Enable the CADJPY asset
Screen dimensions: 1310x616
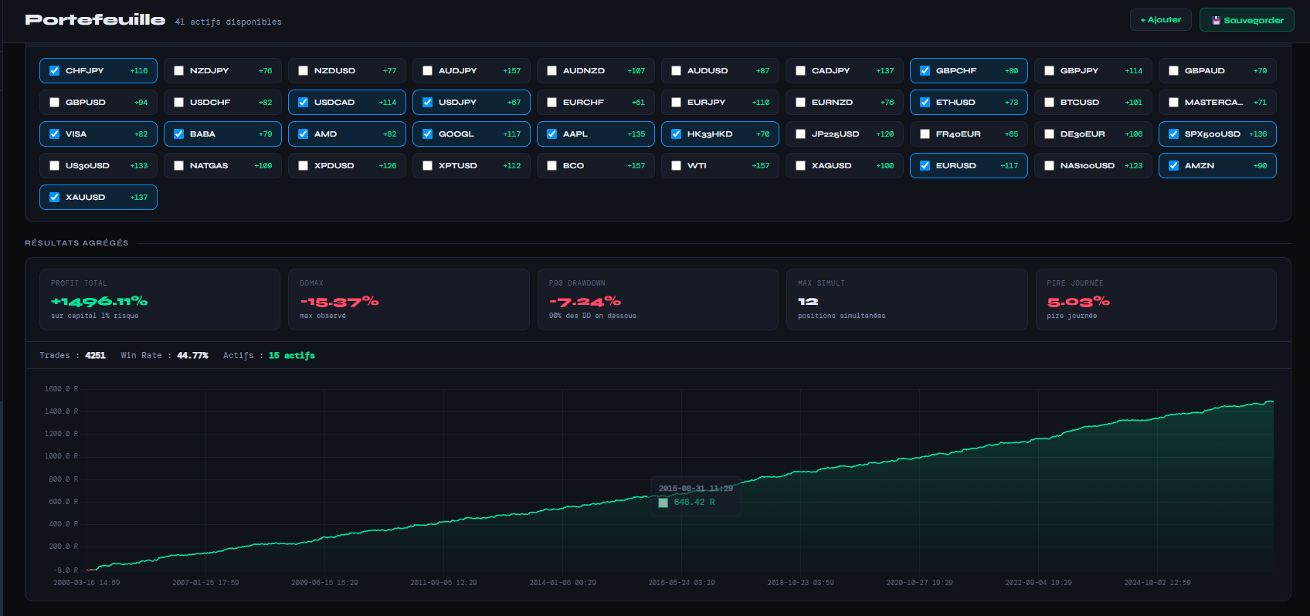(801, 70)
